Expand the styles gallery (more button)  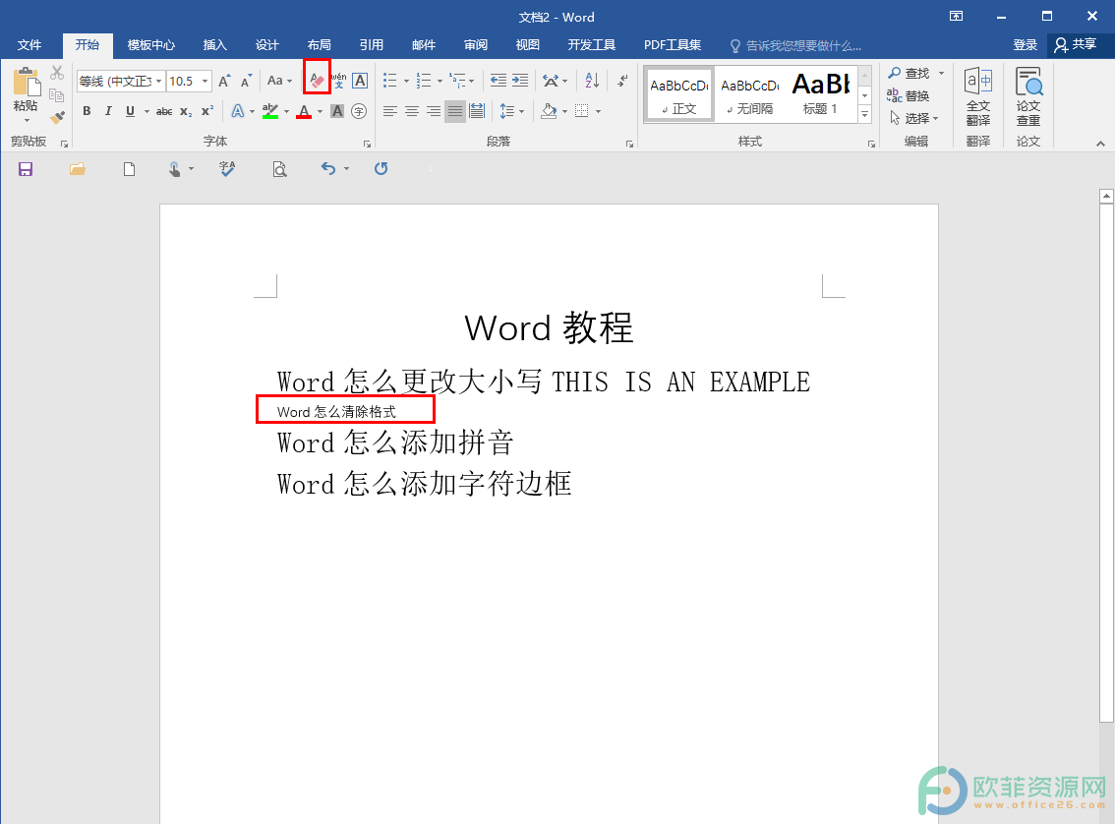pos(864,114)
